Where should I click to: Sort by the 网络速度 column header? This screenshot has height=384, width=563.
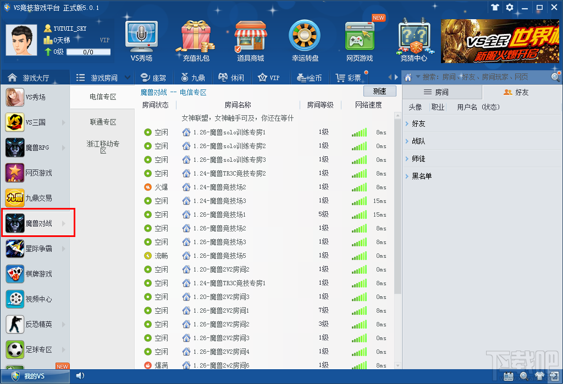(x=368, y=105)
